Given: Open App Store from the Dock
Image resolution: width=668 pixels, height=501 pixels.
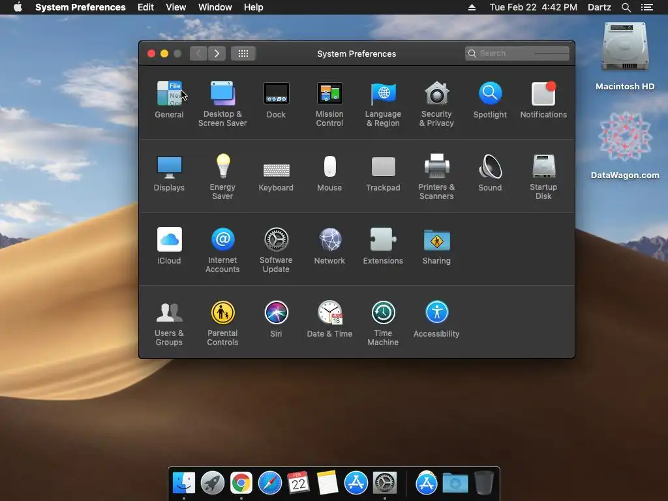Looking at the screenshot, I should (356, 483).
